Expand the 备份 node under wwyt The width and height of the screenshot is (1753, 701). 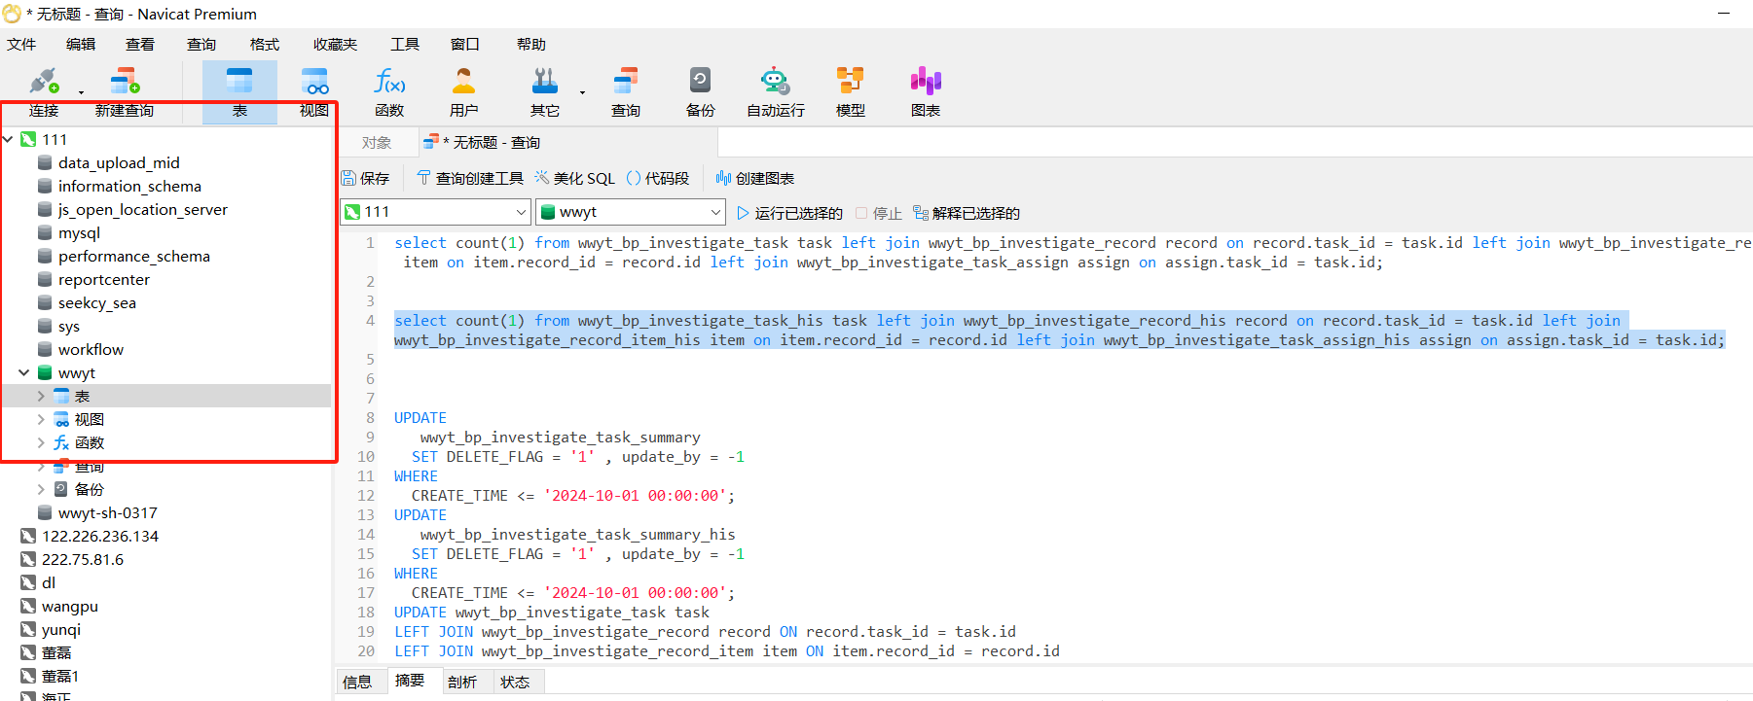coord(41,489)
